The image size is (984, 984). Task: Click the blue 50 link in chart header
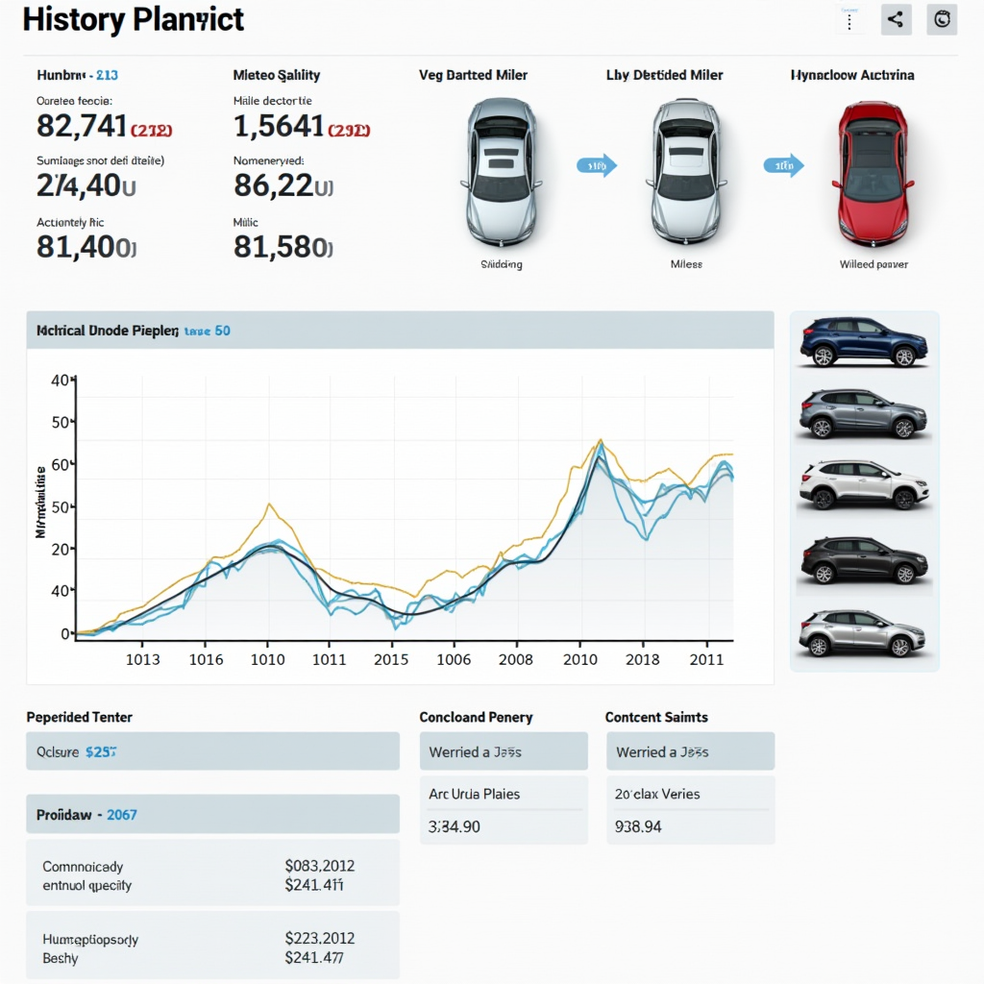click(222, 331)
